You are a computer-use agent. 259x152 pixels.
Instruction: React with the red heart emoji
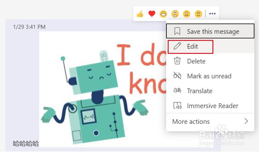[x=152, y=14]
